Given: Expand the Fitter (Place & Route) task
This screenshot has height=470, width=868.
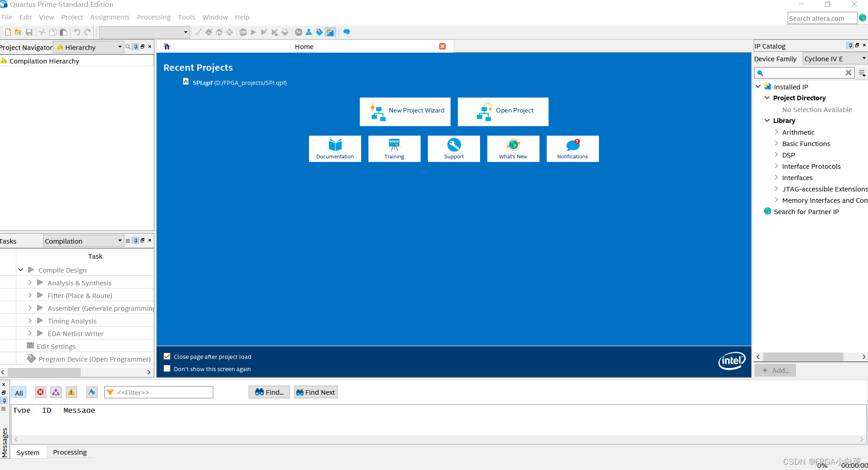Looking at the screenshot, I should point(30,295).
